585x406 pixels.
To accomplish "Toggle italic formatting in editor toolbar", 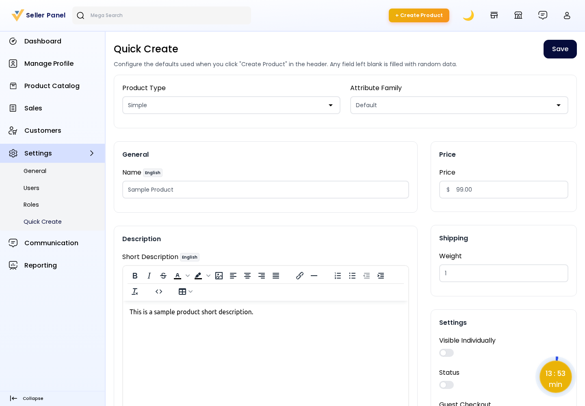I will 149,276.
